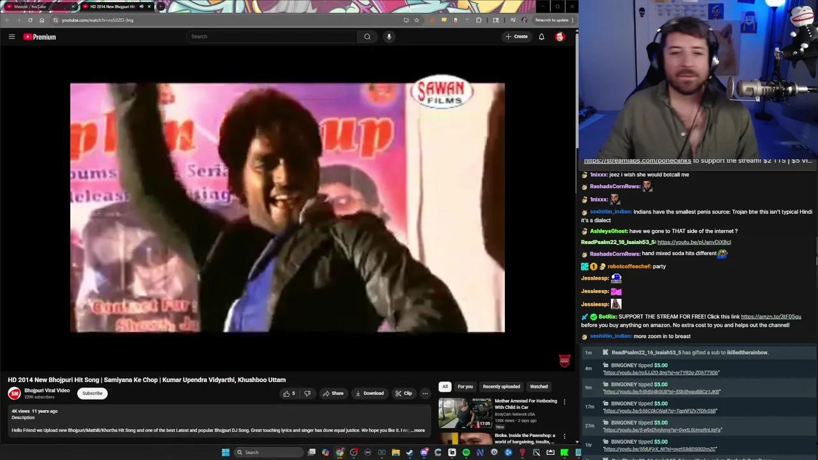Image resolution: width=818 pixels, height=460 pixels.
Task: Open Chrome from taskbar
Action: pyautogui.click(x=339, y=452)
